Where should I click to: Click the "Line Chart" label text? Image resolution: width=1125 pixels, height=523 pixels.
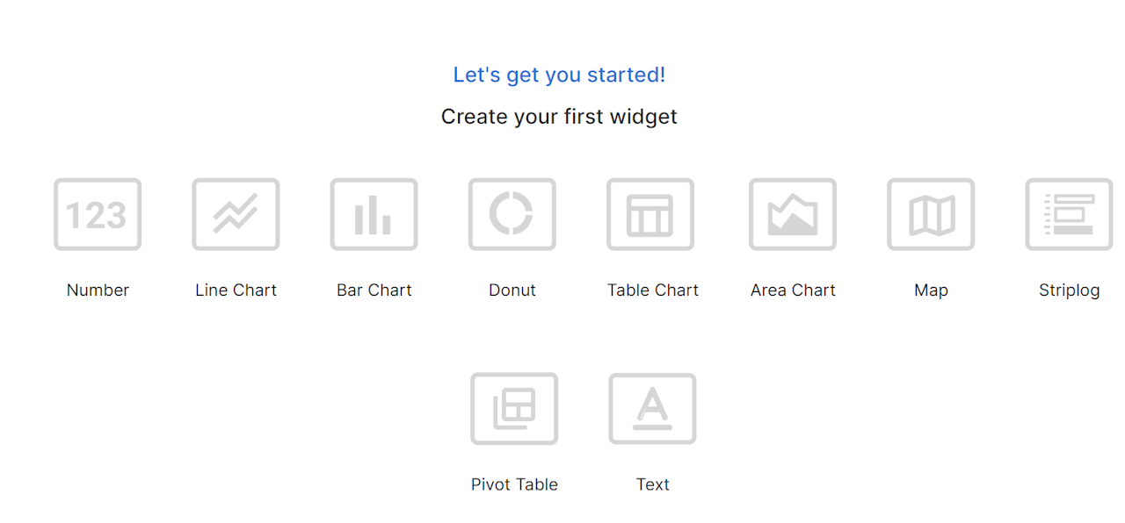coord(236,290)
